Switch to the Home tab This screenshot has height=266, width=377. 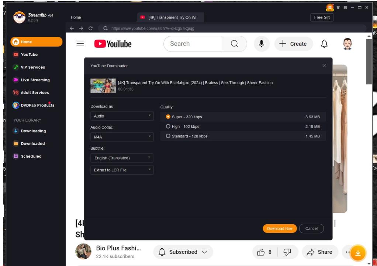pyautogui.click(x=76, y=17)
